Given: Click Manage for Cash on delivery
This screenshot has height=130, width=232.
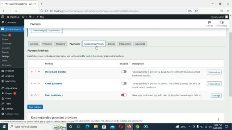Looking at the screenshot, I should tap(216, 95).
